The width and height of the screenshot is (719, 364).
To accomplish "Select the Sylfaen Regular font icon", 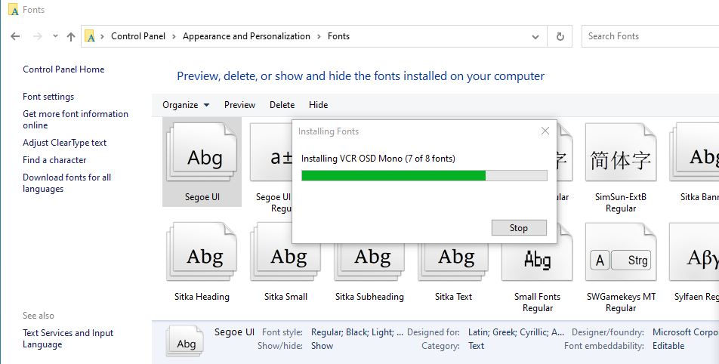I will coord(695,252).
